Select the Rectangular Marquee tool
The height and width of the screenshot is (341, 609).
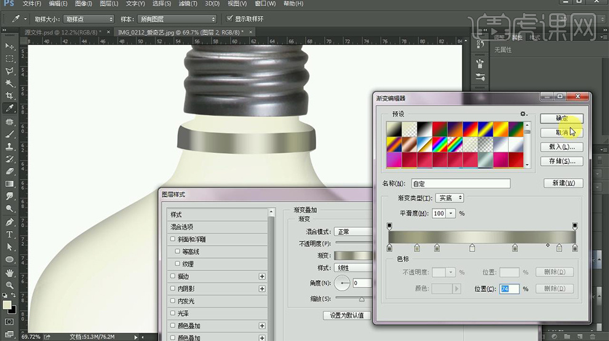(x=9, y=59)
